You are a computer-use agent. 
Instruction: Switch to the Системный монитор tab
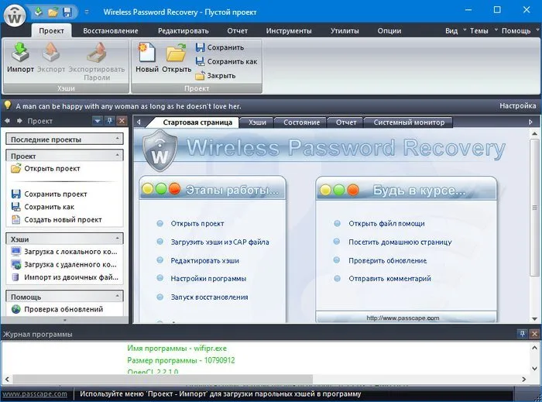(x=409, y=122)
